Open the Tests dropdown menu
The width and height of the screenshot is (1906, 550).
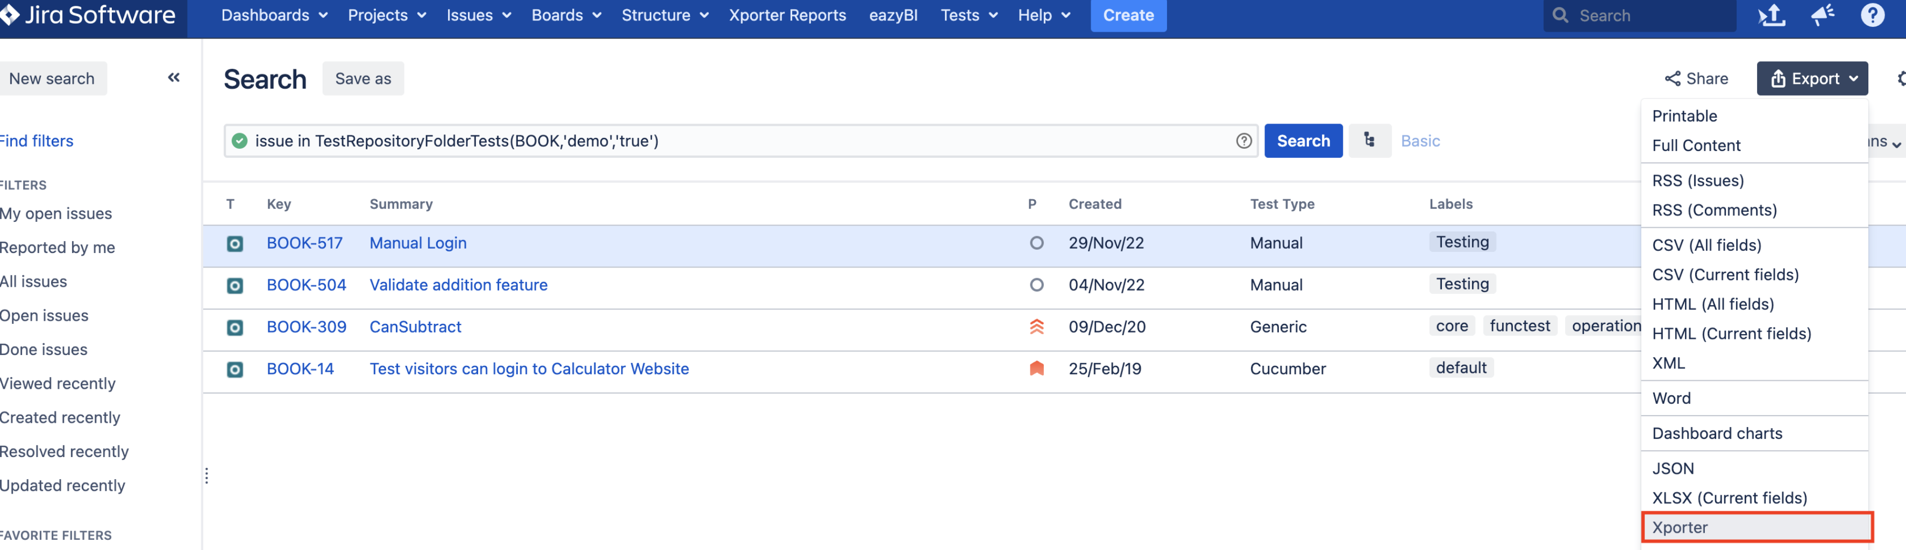[x=969, y=16]
